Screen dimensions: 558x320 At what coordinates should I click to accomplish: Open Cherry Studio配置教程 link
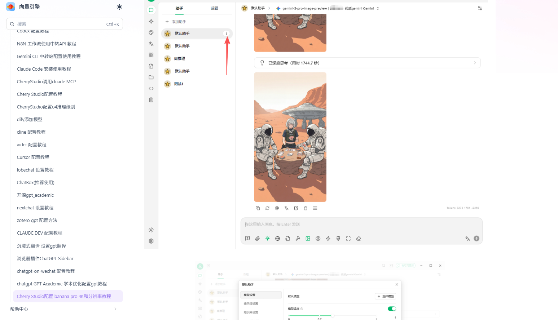pyautogui.click(x=40, y=94)
